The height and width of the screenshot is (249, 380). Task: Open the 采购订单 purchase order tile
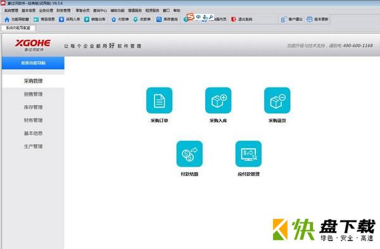[x=159, y=100]
